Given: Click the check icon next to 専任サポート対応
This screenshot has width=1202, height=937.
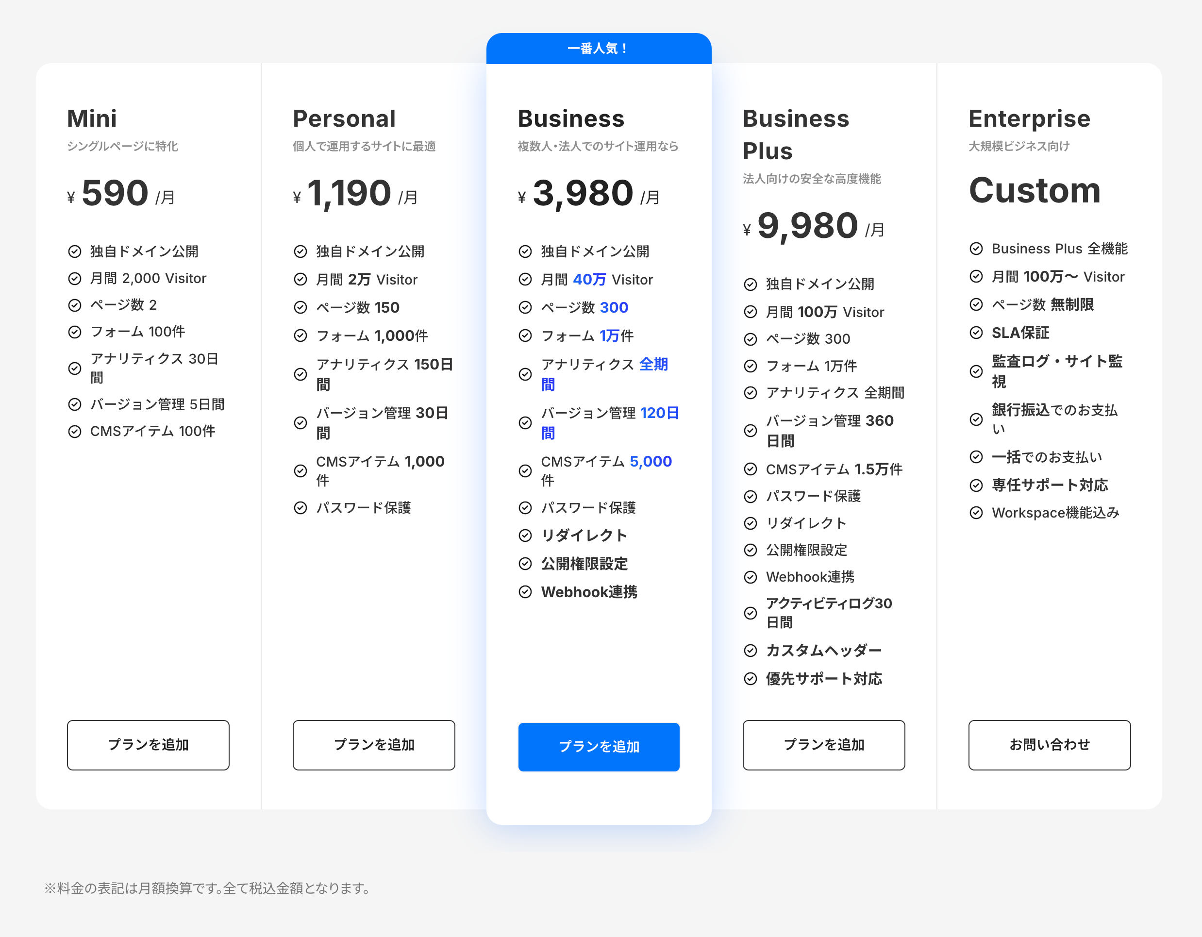Looking at the screenshot, I should click(976, 485).
